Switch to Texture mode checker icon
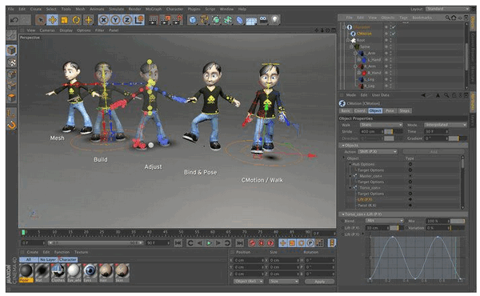This screenshot has width=480, height=296. point(11,62)
